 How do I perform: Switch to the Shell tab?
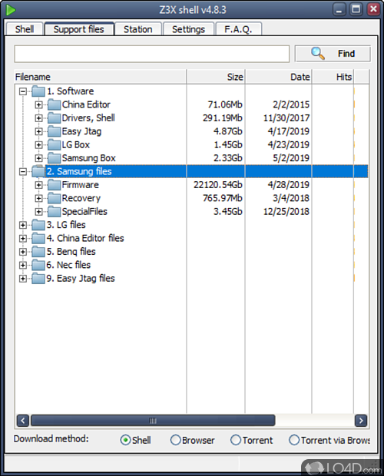point(25,29)
